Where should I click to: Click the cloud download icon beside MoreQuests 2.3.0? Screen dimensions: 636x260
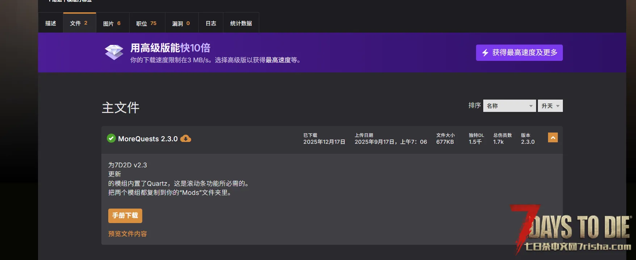click(x=185, y=139)
